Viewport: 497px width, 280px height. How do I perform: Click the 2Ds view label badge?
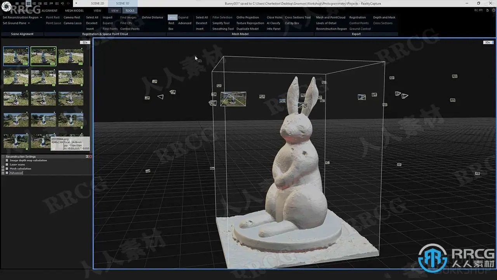(84, 42)
